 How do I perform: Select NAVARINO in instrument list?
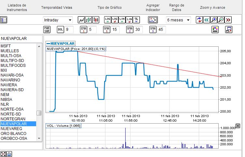[x=18, y=80]
